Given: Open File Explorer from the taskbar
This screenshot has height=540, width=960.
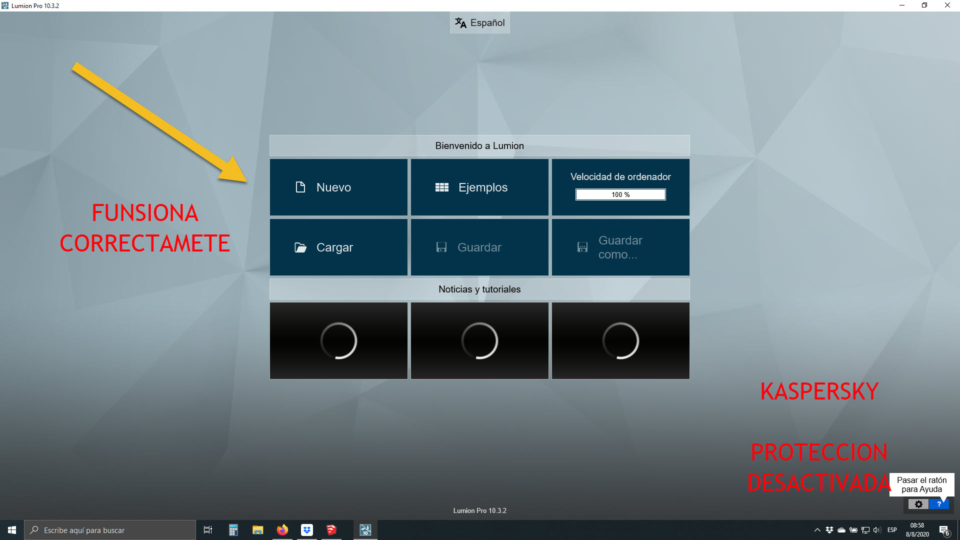Looking at the screenshot, I should click(258, 530).
